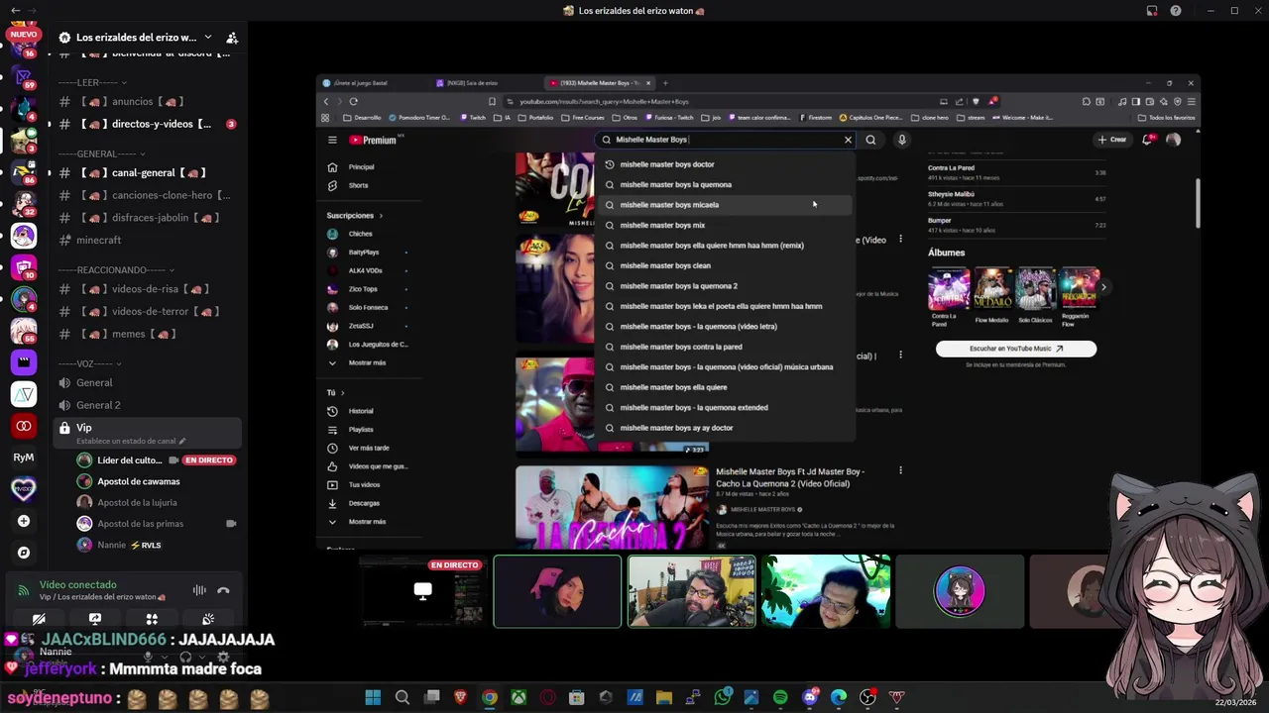
Task: Select suggestion 'mishelle master boys ay ay doctor'
Action: 725,428
